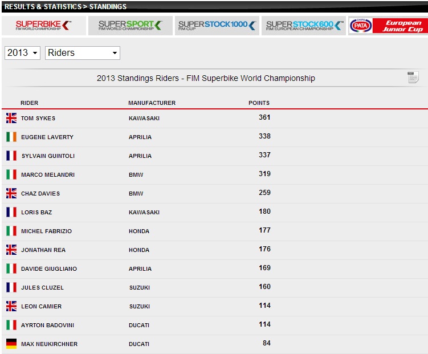Click the UK flag beside Tom Sykes

(11, 118)
